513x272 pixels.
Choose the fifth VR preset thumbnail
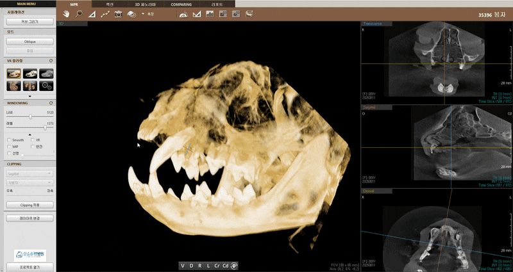(30, 86)
